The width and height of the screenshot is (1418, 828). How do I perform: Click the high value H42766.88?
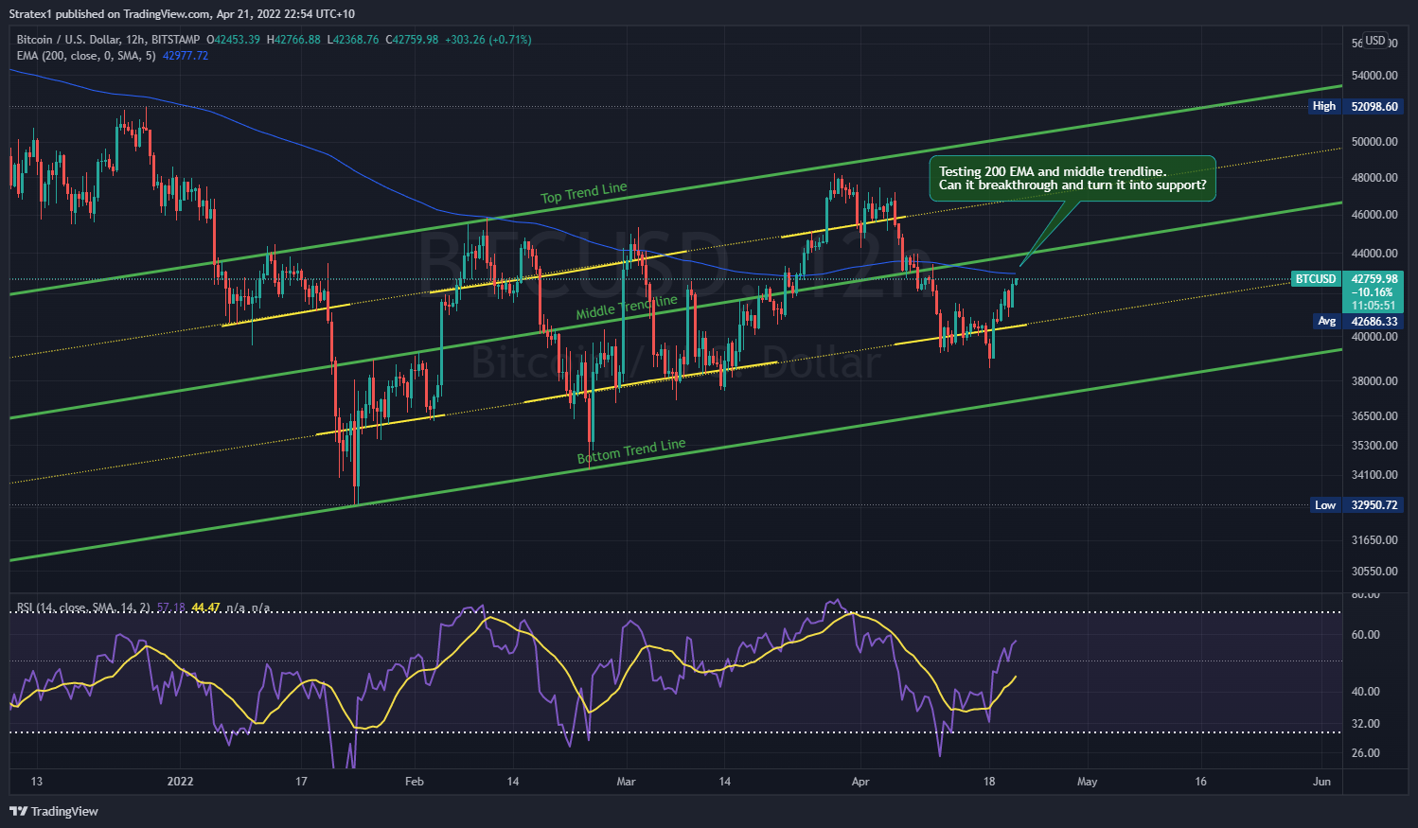(x=293, y=40)
